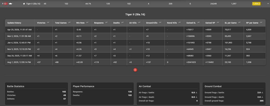
Task: Select the Apr 25, 2026, 11:51:47 AM row
Action: click(x=135, y=30)
